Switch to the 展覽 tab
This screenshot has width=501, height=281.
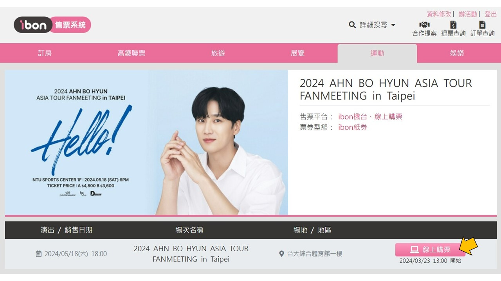click(x=297, y=53)
